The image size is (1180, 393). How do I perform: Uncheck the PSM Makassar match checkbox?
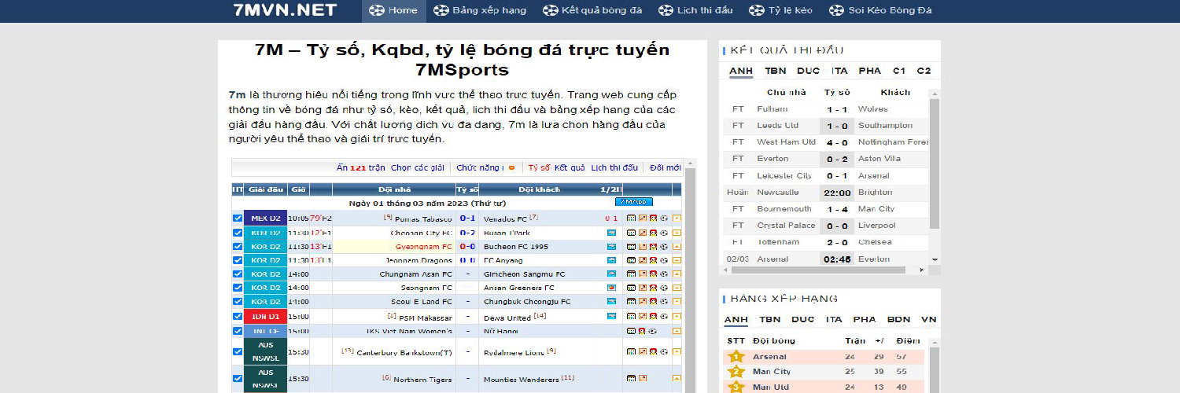238,317
